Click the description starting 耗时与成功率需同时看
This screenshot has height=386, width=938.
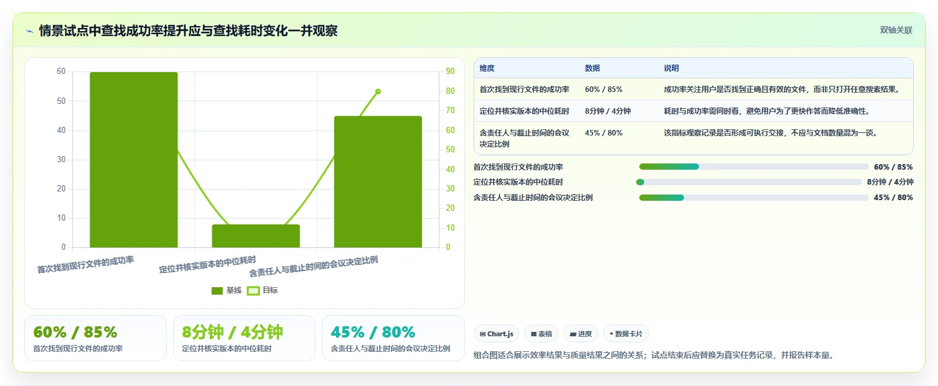[x=766, y=111]
